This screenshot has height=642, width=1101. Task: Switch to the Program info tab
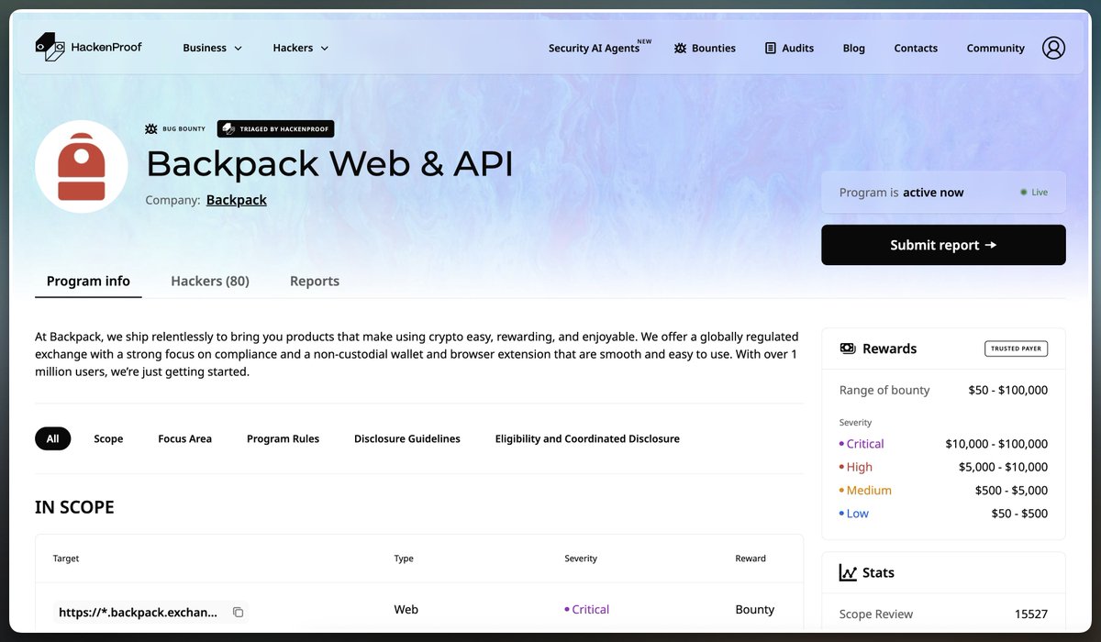tap(88, 282)
